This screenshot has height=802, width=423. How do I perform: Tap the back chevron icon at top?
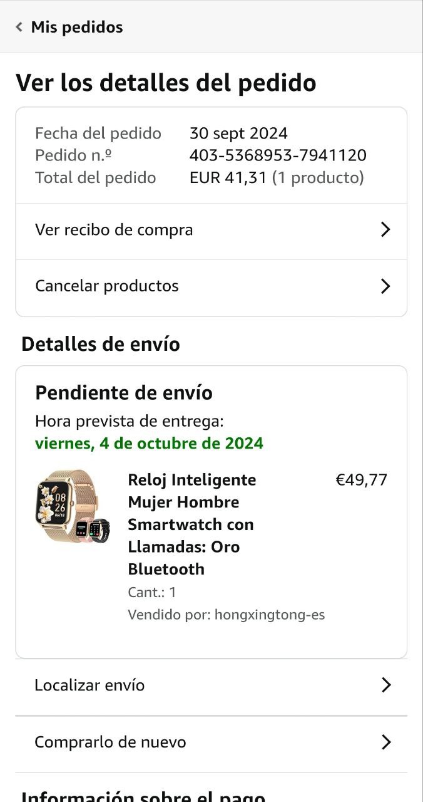click(x=19, y=27)
